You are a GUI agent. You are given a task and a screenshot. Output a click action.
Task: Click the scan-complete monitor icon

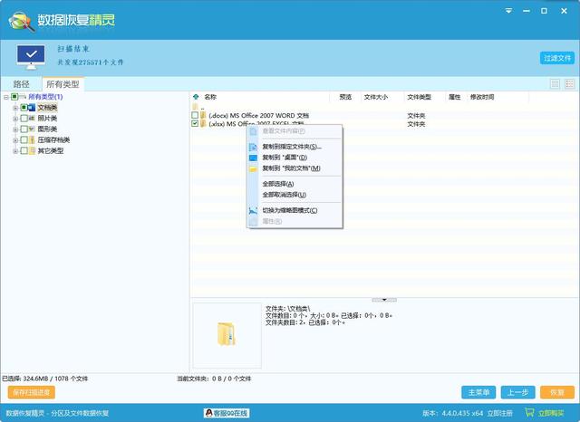coord(31,57)
